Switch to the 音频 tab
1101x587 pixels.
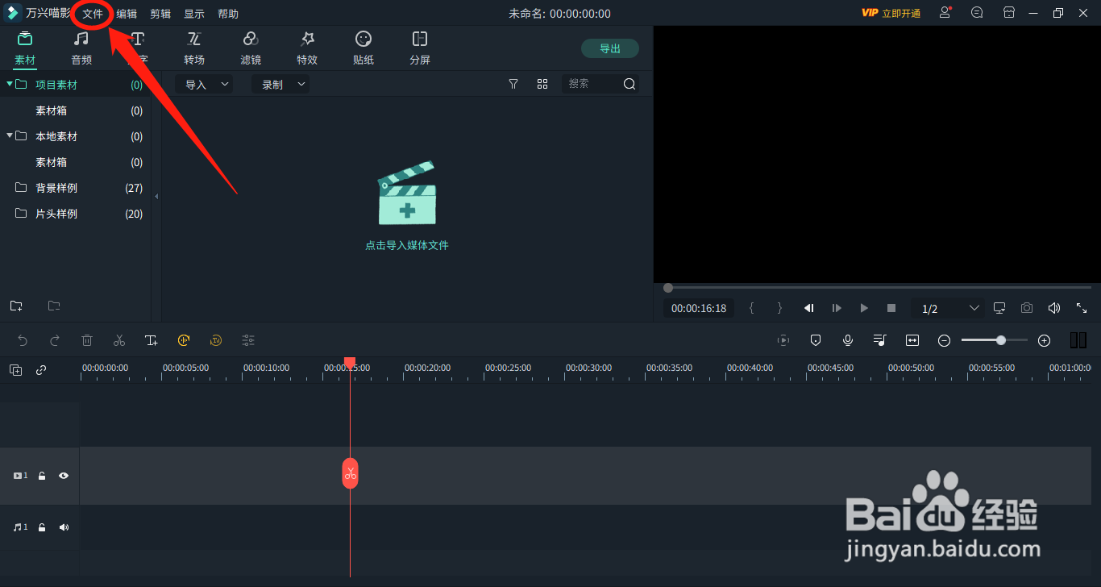coord(81,48)
